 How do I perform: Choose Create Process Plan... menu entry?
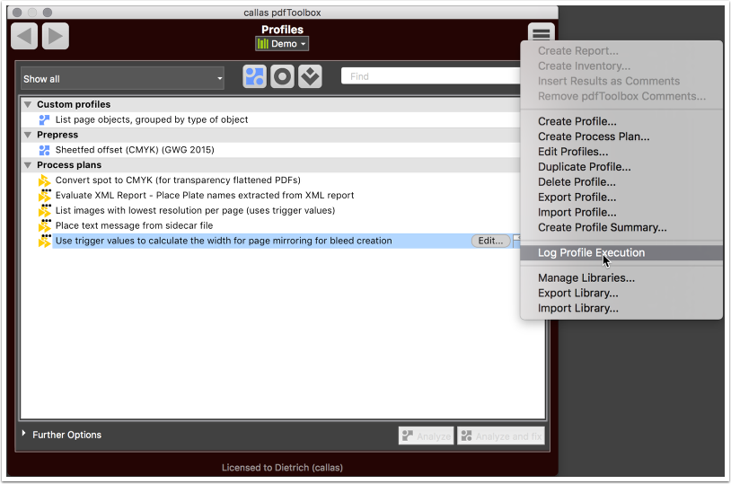[x=594, y=136]
